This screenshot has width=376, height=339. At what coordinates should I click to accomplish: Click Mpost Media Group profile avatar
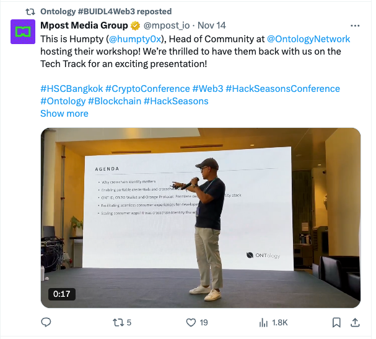coord(23,32)
